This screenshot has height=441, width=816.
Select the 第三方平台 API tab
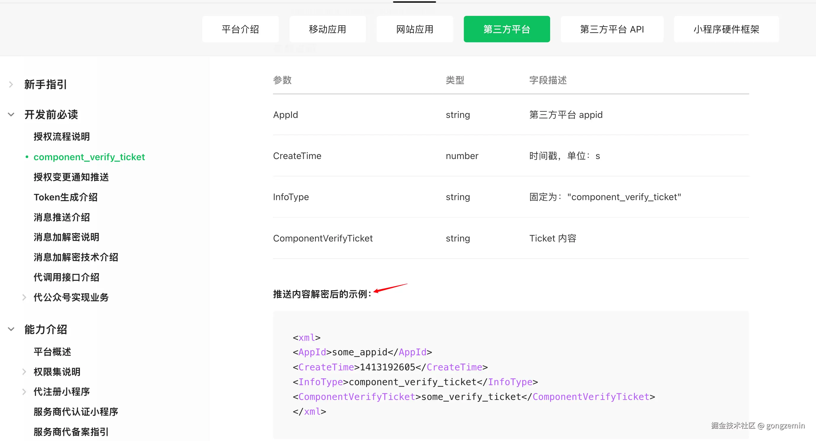pos(612,29)
